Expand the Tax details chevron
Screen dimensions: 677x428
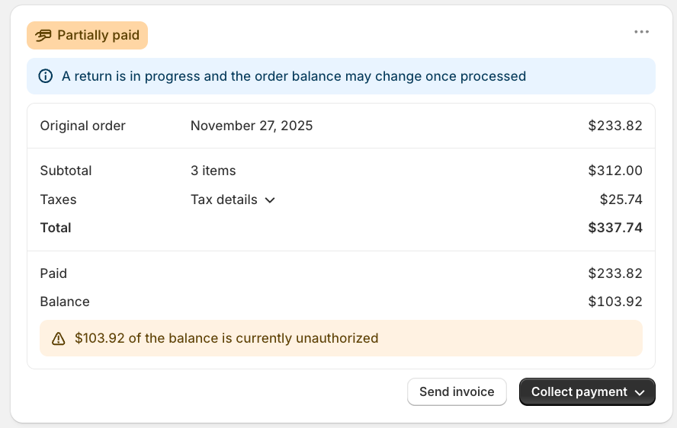click(270, 200)
